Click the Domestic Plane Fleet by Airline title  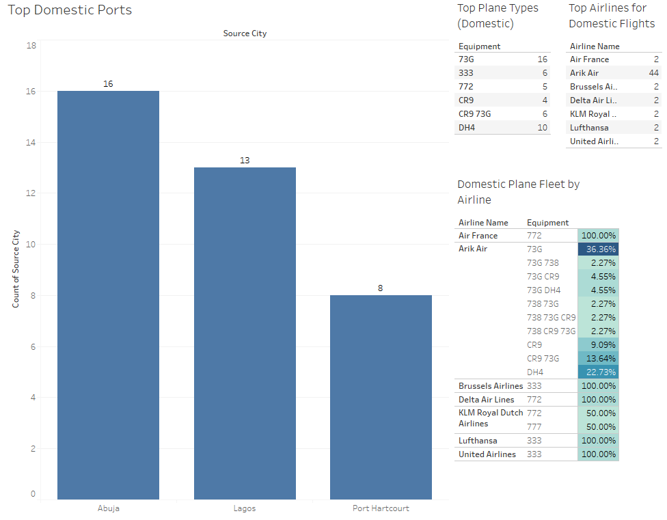[x=518, y=192]
